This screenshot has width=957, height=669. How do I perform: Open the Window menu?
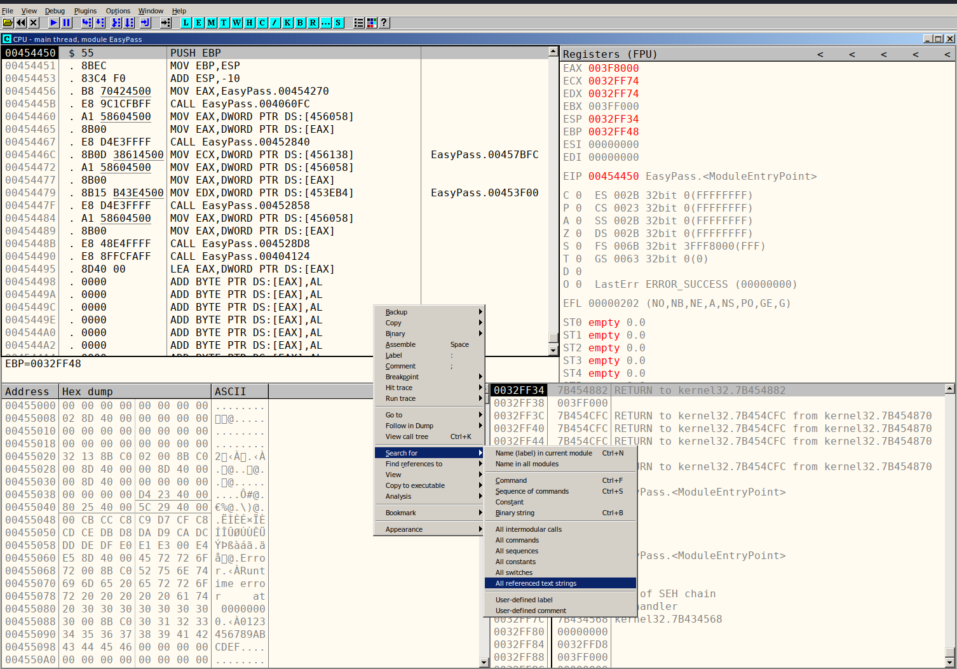[151, 11]
